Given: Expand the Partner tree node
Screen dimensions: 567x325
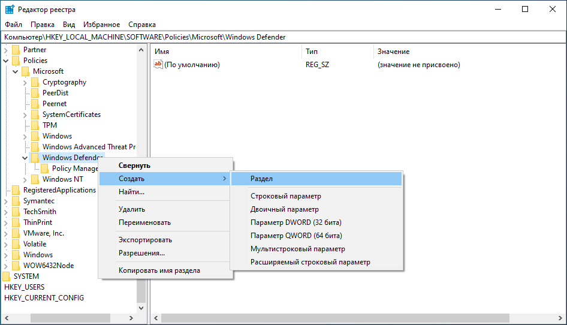Looking at the screenshot, I should (6, 50).
